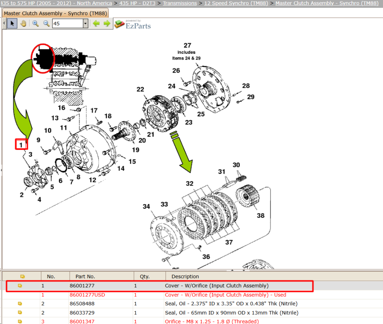Screen dimensions: 383x324
Task: Select part number 86508488
Action: point(82,304)
